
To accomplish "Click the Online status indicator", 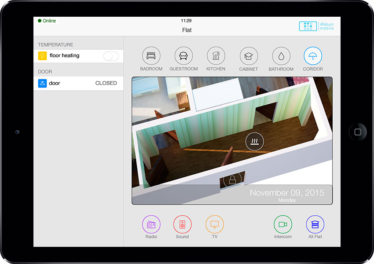I will tap(47, 21).
